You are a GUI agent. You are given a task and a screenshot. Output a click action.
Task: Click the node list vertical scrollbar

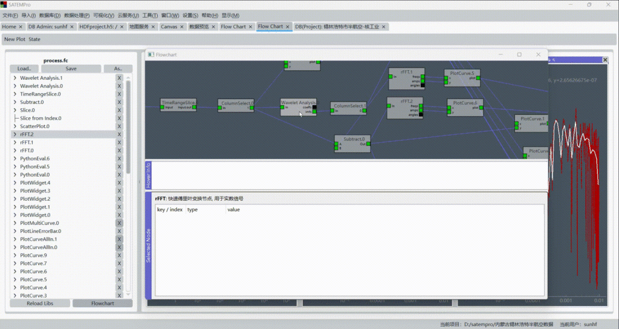tap(128, 127)
